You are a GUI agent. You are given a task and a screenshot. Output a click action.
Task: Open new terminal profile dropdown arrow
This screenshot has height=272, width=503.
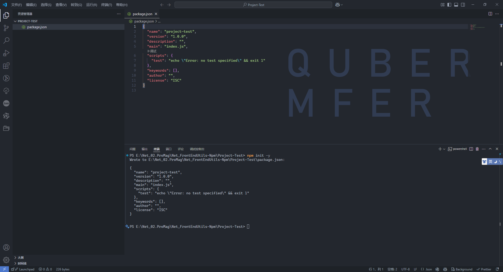[x=444, y=149]
